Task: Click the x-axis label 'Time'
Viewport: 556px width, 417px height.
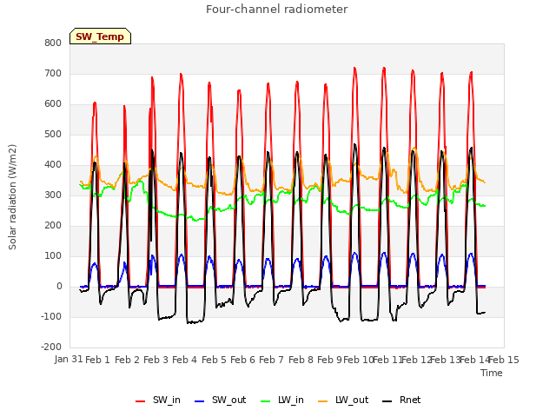Action: click(492, 373)
